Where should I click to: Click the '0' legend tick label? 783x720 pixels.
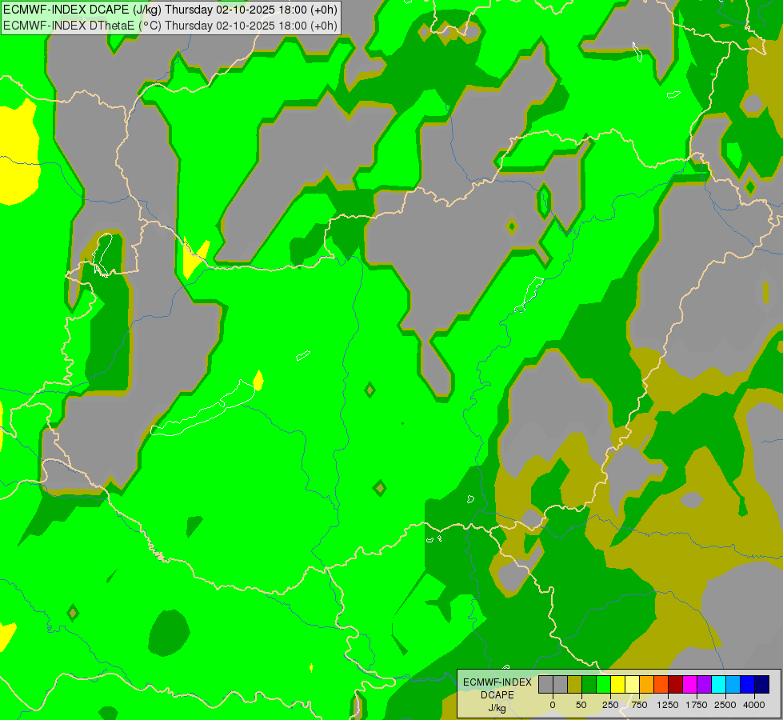click(553, 705)
